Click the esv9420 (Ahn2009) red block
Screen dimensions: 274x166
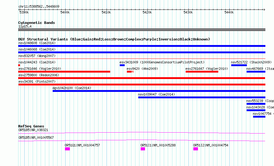[130, 72]
